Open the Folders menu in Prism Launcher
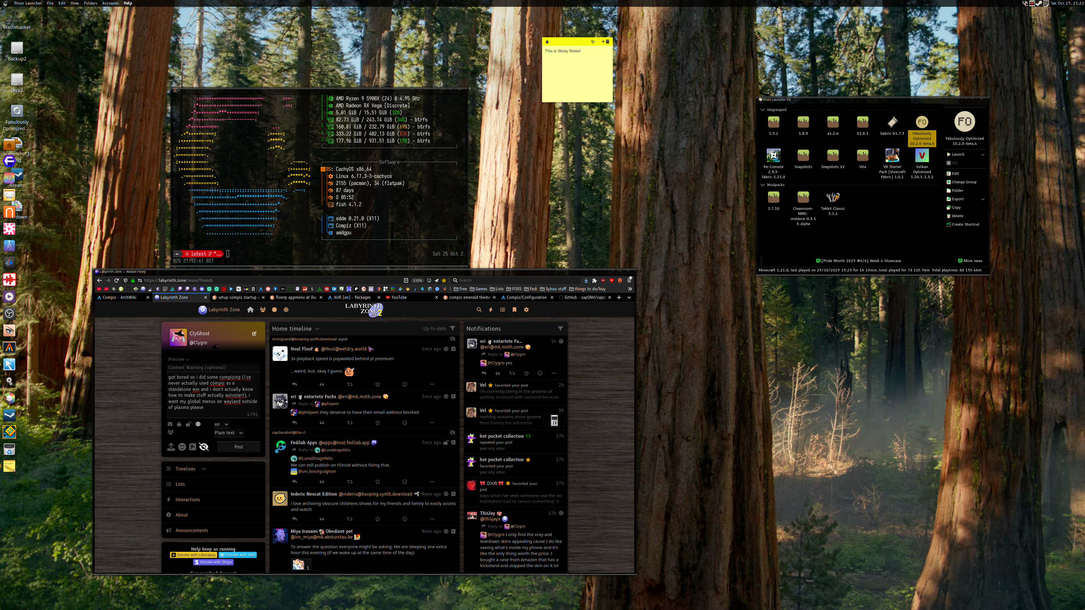Screen dimensions: 1085x610 click(x=90, y=3)
